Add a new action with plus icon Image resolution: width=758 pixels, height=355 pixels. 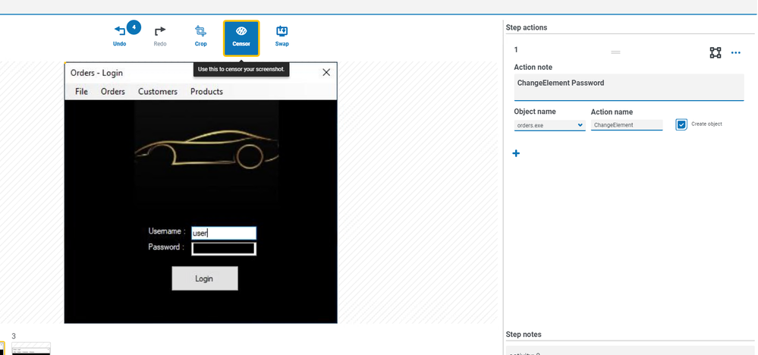point(517,153)
